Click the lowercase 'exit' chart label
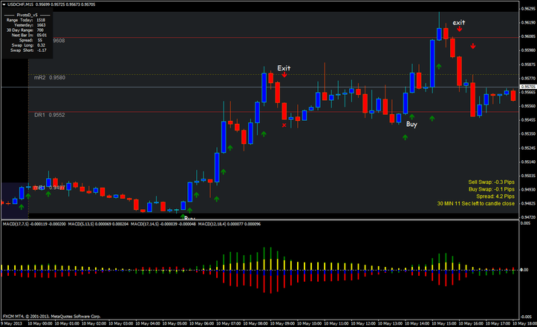The image size is (537, 327). [x=459, y=22]
